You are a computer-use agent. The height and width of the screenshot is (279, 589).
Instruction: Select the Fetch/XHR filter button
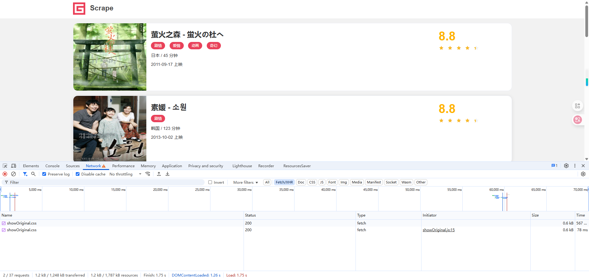pos(284,182)
